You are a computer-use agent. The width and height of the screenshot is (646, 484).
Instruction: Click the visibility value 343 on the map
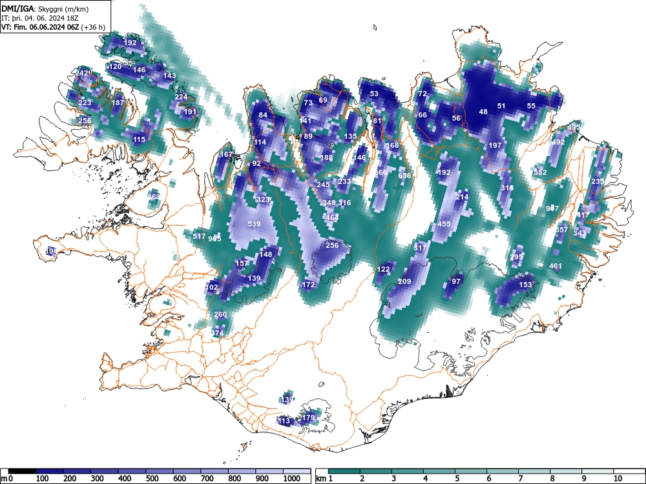click(x=579, y=233)
